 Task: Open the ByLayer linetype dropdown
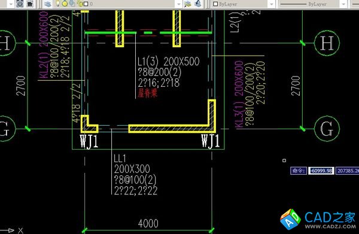coord(343,4)
